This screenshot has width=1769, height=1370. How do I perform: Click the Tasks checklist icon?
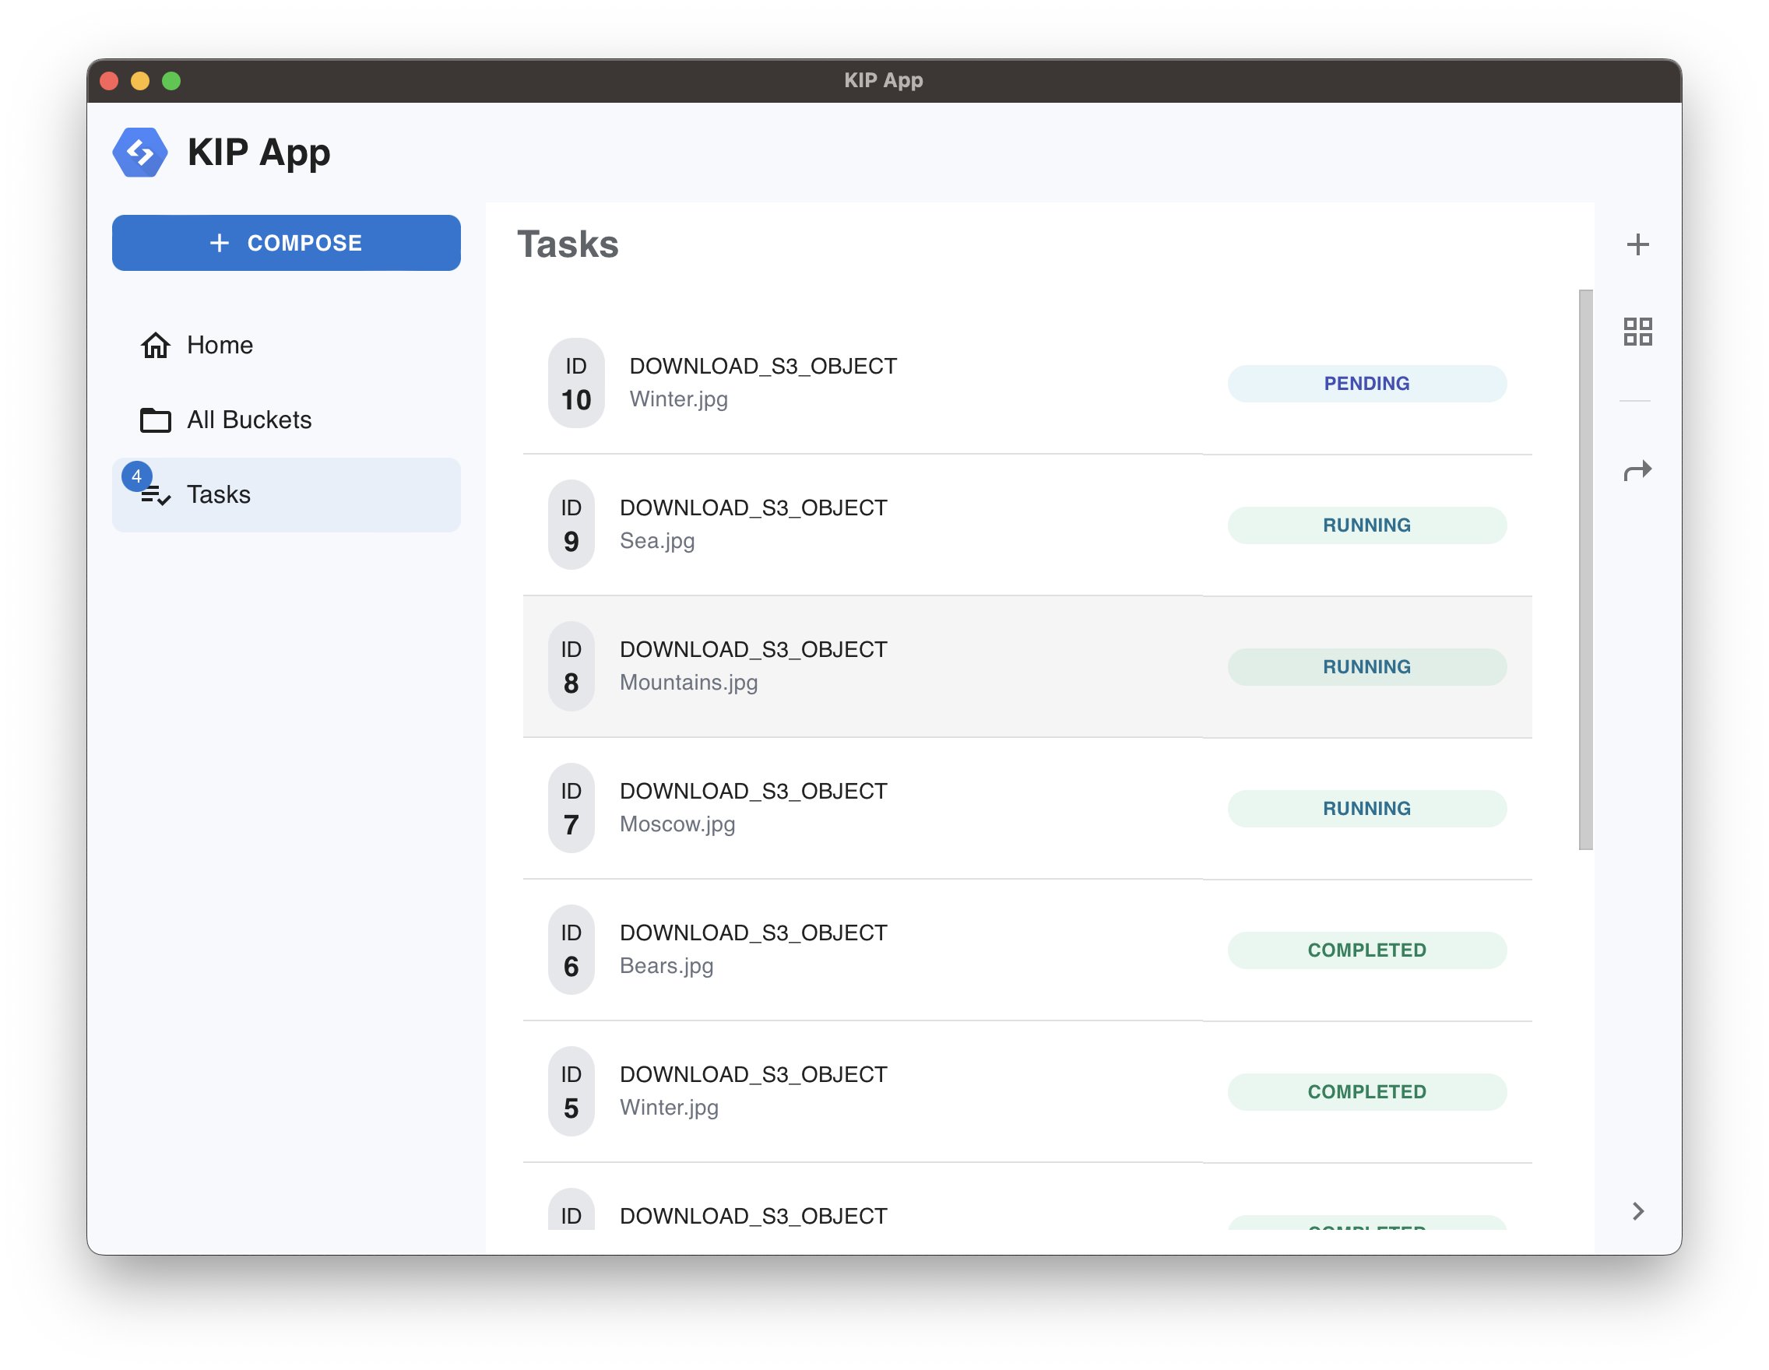click(157, 496)
